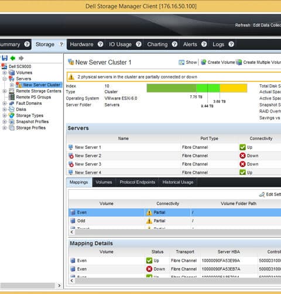Click the warning icon in alert banner
The image size is (281, 294).
click(71, 77)
